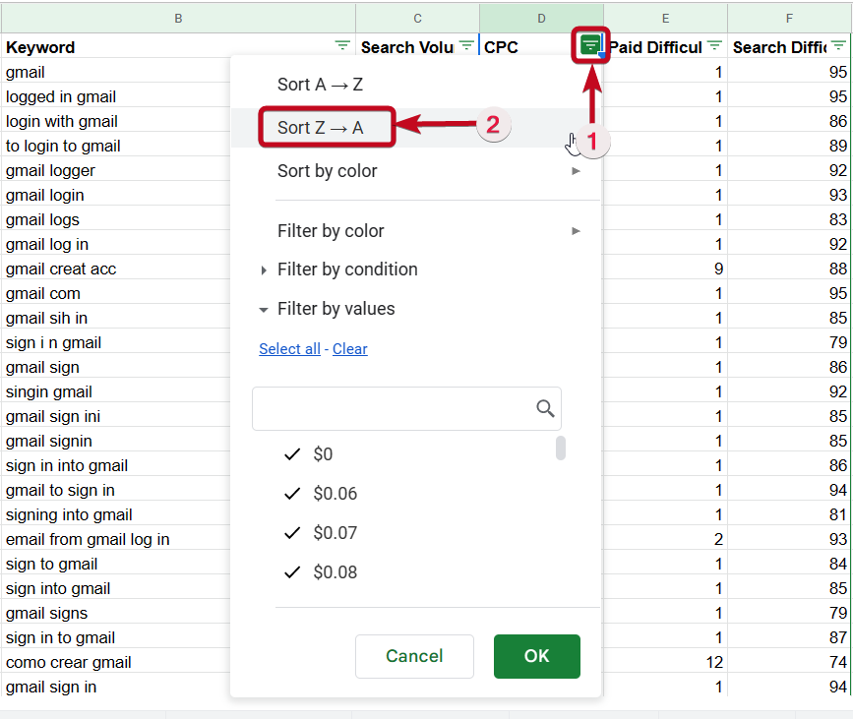Click the filter values search field
The width and height of the screenshot is (853, 719).
click(394, 408)
